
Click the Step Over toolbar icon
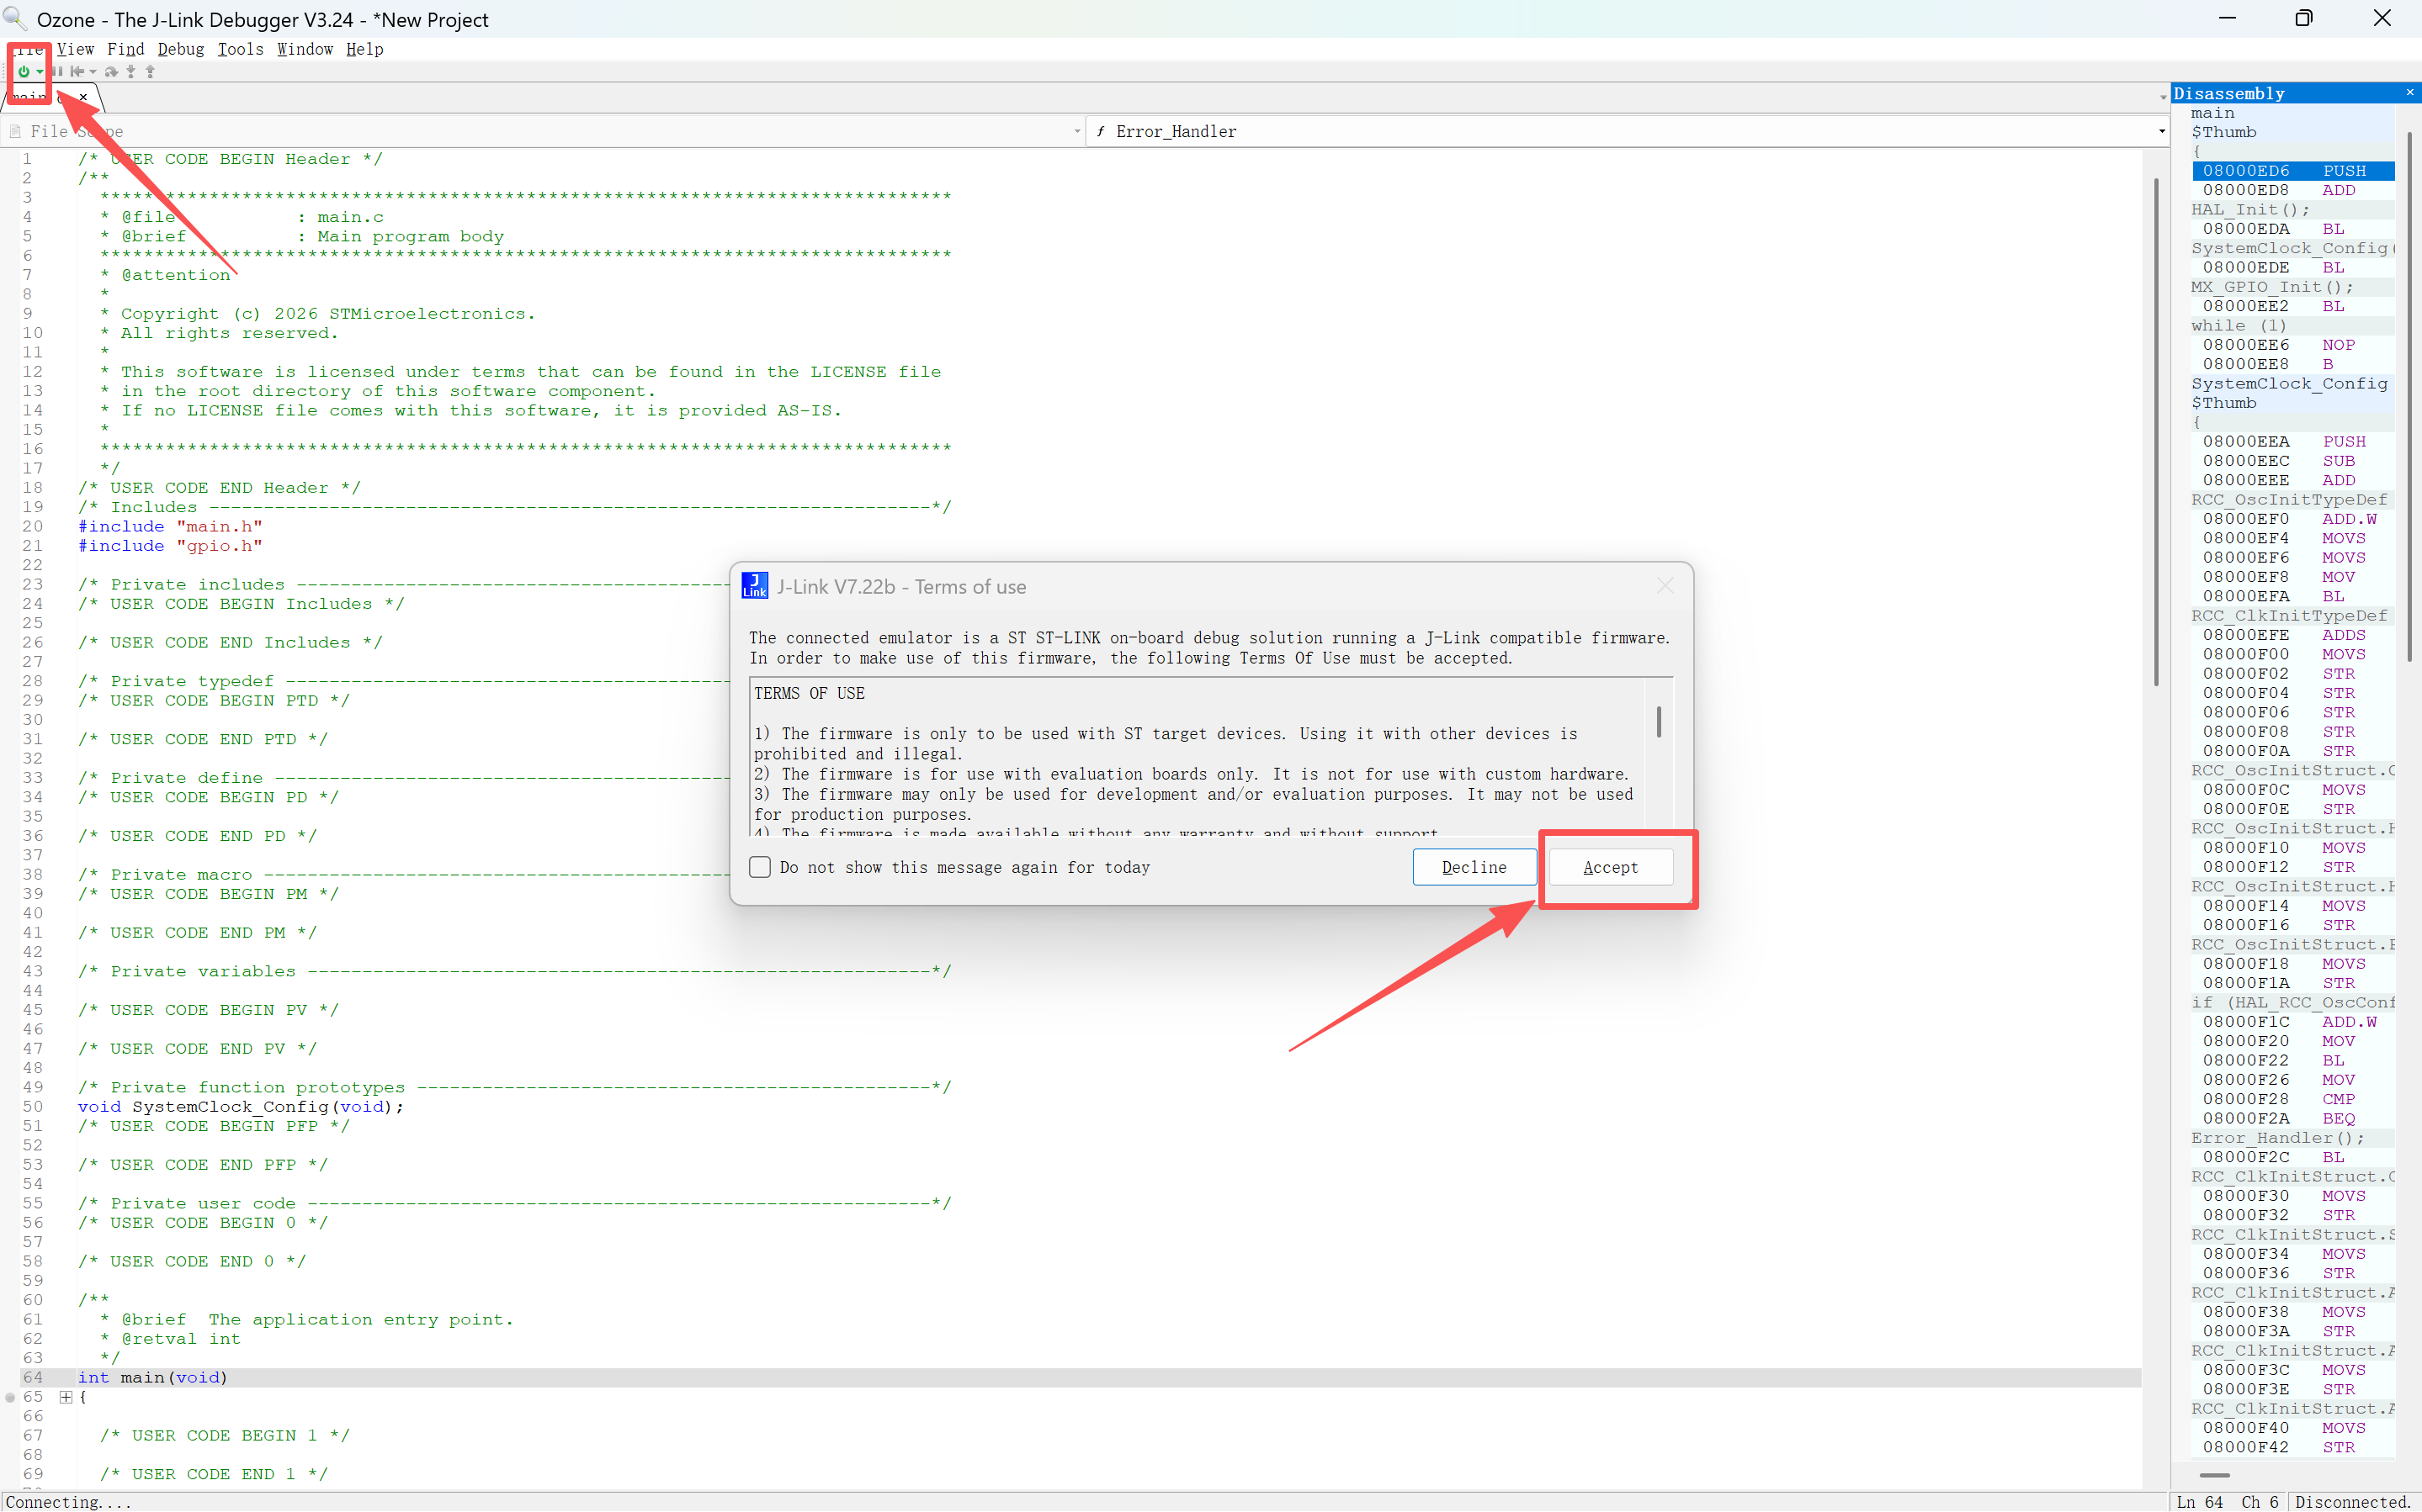click(x=111, y=72)
